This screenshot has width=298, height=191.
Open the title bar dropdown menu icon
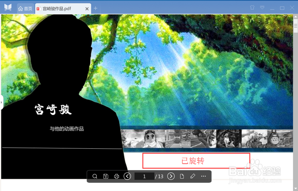pyautogui.click(x=262, y=8)
